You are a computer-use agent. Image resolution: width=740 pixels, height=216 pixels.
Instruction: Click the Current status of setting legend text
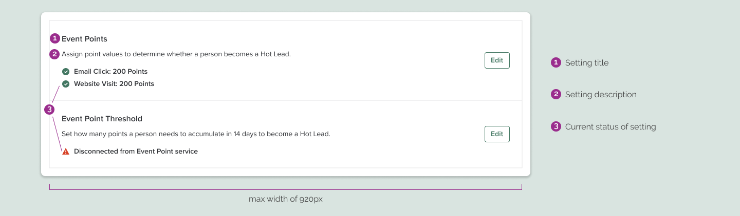point(610,127)
